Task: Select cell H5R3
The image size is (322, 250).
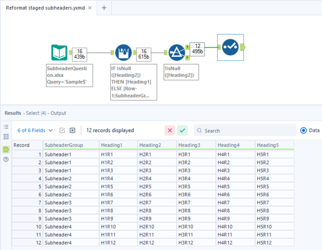Action: [x=275, y=170]
